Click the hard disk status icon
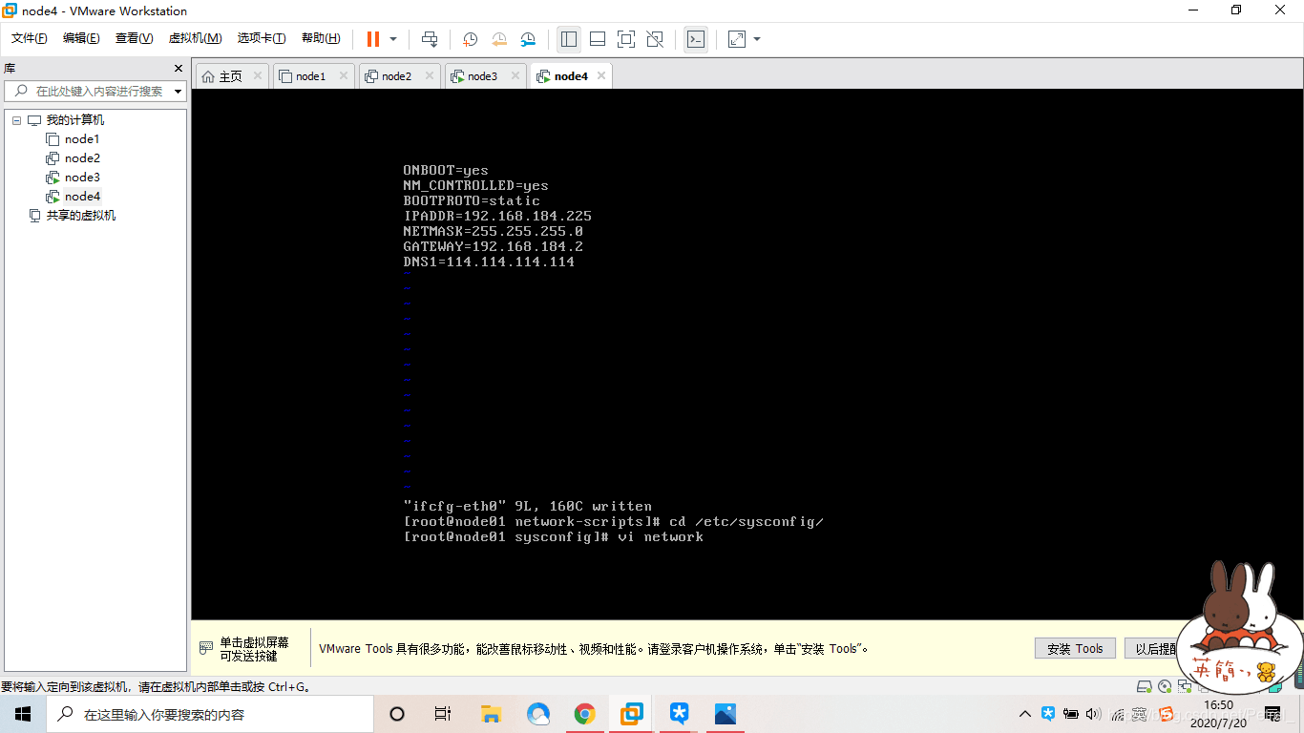The height and width of the screenshot is (733, 1304). pos(1145,686)
